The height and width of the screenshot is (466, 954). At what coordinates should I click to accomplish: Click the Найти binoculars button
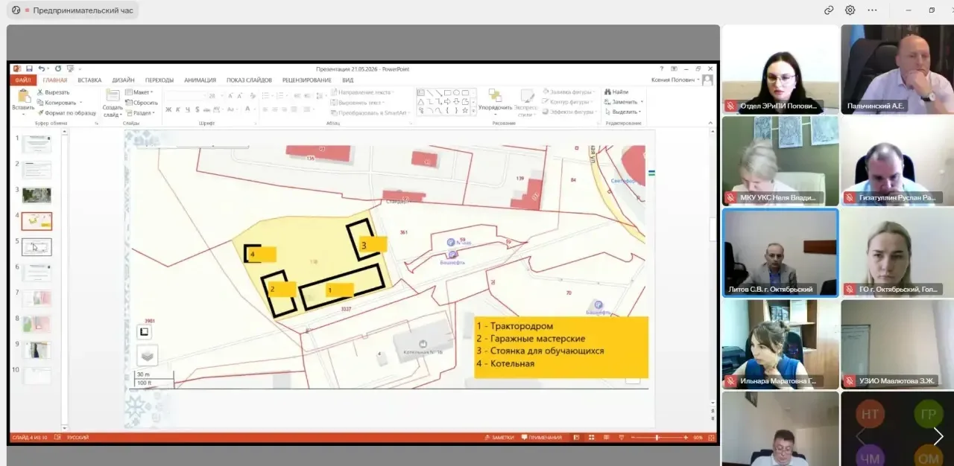coord(616,92)
